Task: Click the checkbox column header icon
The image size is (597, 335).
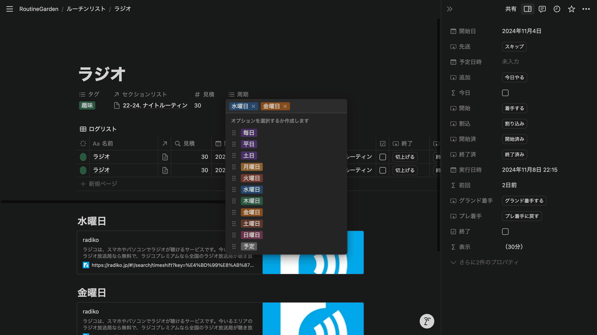Action: (383, 144)
